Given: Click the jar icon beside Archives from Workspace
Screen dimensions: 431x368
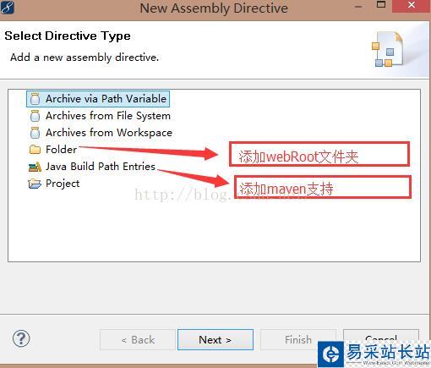Looking at the screenshot, I should pos(35,133).
